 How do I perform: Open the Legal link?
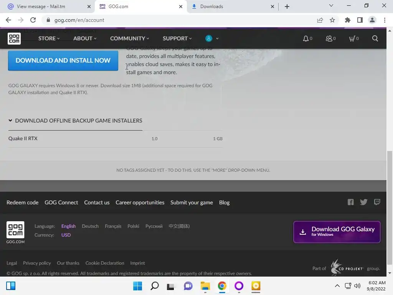click(12, 263)
